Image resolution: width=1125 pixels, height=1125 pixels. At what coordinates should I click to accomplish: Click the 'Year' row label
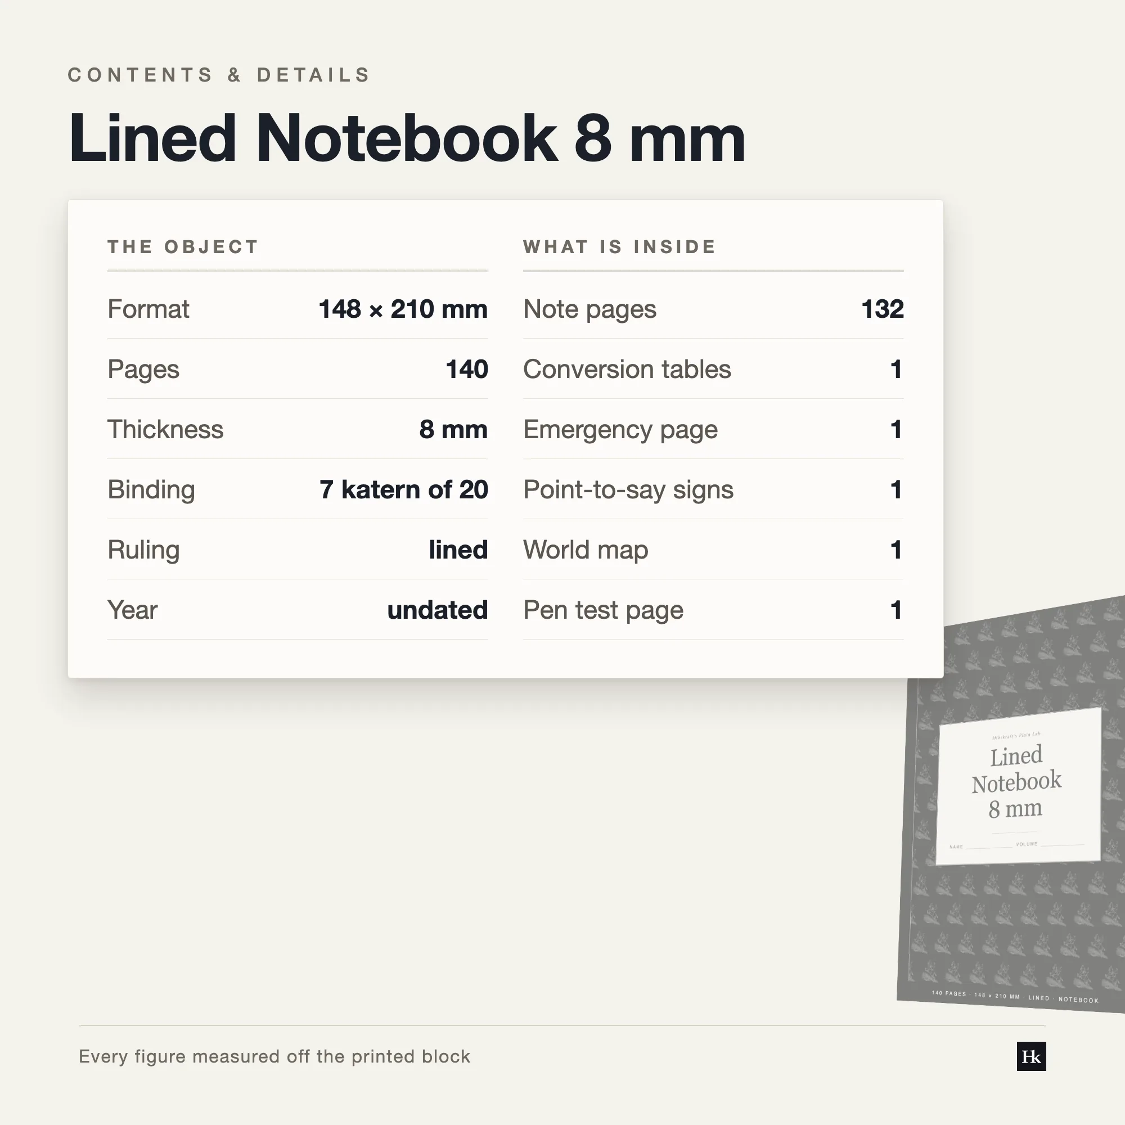133,610
